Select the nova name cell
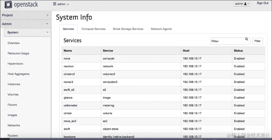The height and width of the screenshot is (140, 272). coord(81,58)
